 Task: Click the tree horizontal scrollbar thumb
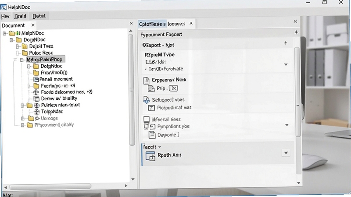click(x=50, y=186)
